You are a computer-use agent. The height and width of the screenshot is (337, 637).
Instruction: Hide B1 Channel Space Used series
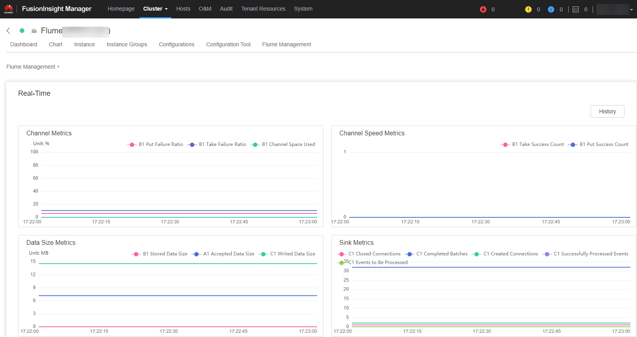(283, 144)
